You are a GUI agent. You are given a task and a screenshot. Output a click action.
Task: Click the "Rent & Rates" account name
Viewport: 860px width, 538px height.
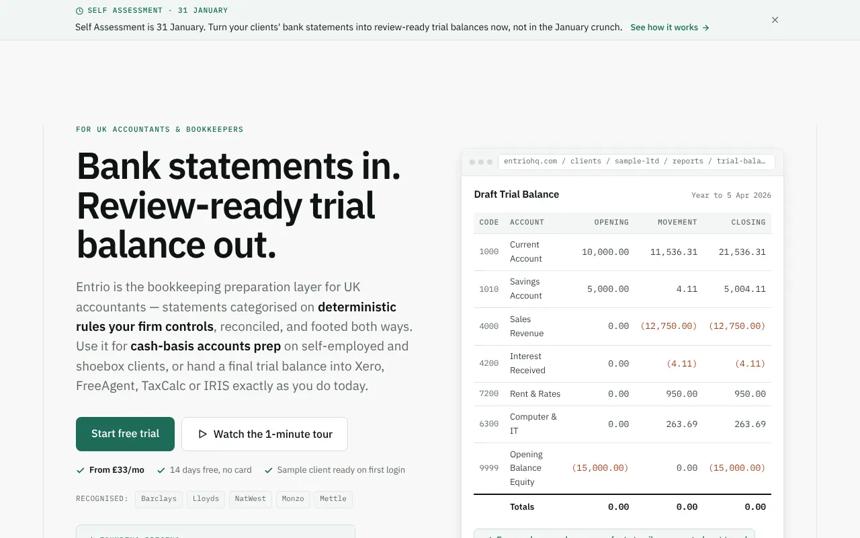point(535,393)
